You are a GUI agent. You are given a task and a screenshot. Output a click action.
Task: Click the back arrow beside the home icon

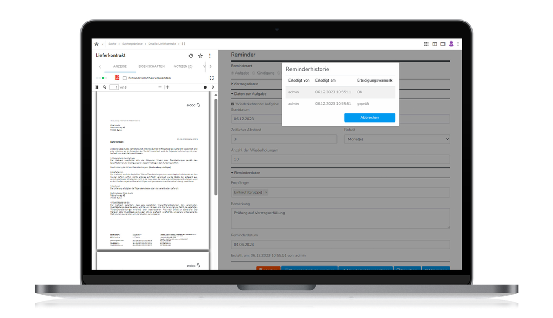(x=103, y=44)
